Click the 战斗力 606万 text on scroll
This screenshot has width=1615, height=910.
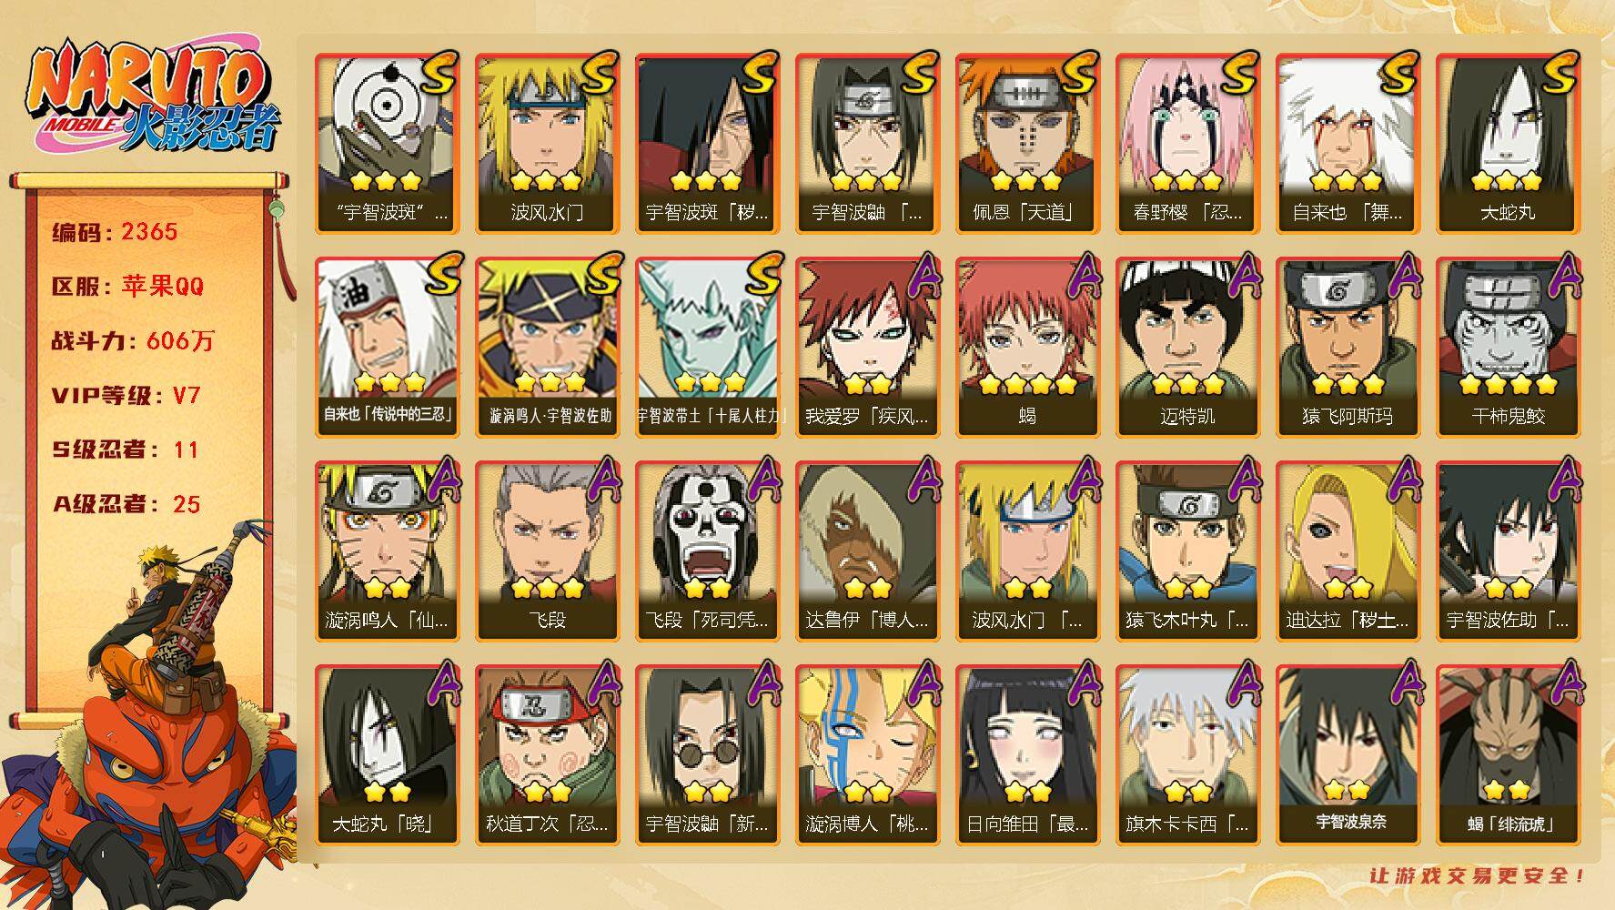tap(133, 341)
